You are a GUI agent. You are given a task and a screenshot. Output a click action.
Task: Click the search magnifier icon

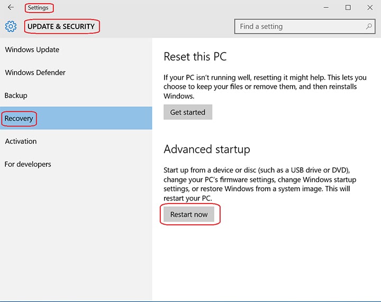(369, 26)
